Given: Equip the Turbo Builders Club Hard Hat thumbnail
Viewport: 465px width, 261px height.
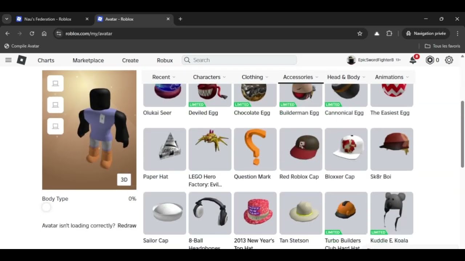Looking at the screenshot, I should coord(346,213).
